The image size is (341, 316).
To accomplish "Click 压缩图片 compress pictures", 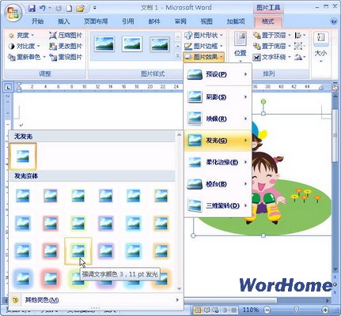I will tap(66, 36).
